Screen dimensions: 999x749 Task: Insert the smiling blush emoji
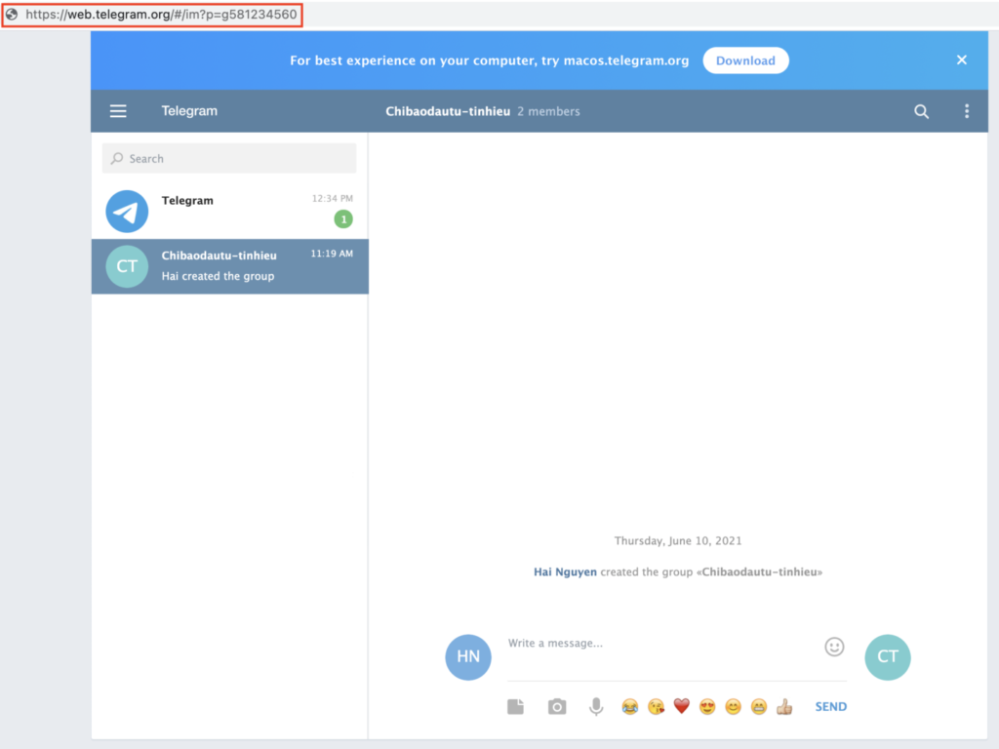pyautogui.click(x=734, y=707)
